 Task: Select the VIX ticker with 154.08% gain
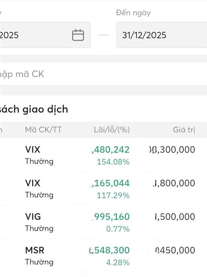point(33,150)
